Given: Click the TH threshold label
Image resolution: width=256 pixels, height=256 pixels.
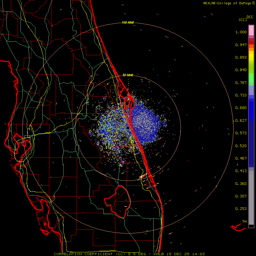Looking at the screenshot, I should (x=244, y=222).
